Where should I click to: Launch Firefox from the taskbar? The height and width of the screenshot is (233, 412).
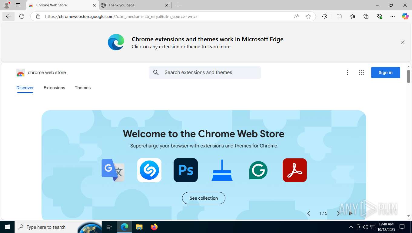[x=154, y=227]
